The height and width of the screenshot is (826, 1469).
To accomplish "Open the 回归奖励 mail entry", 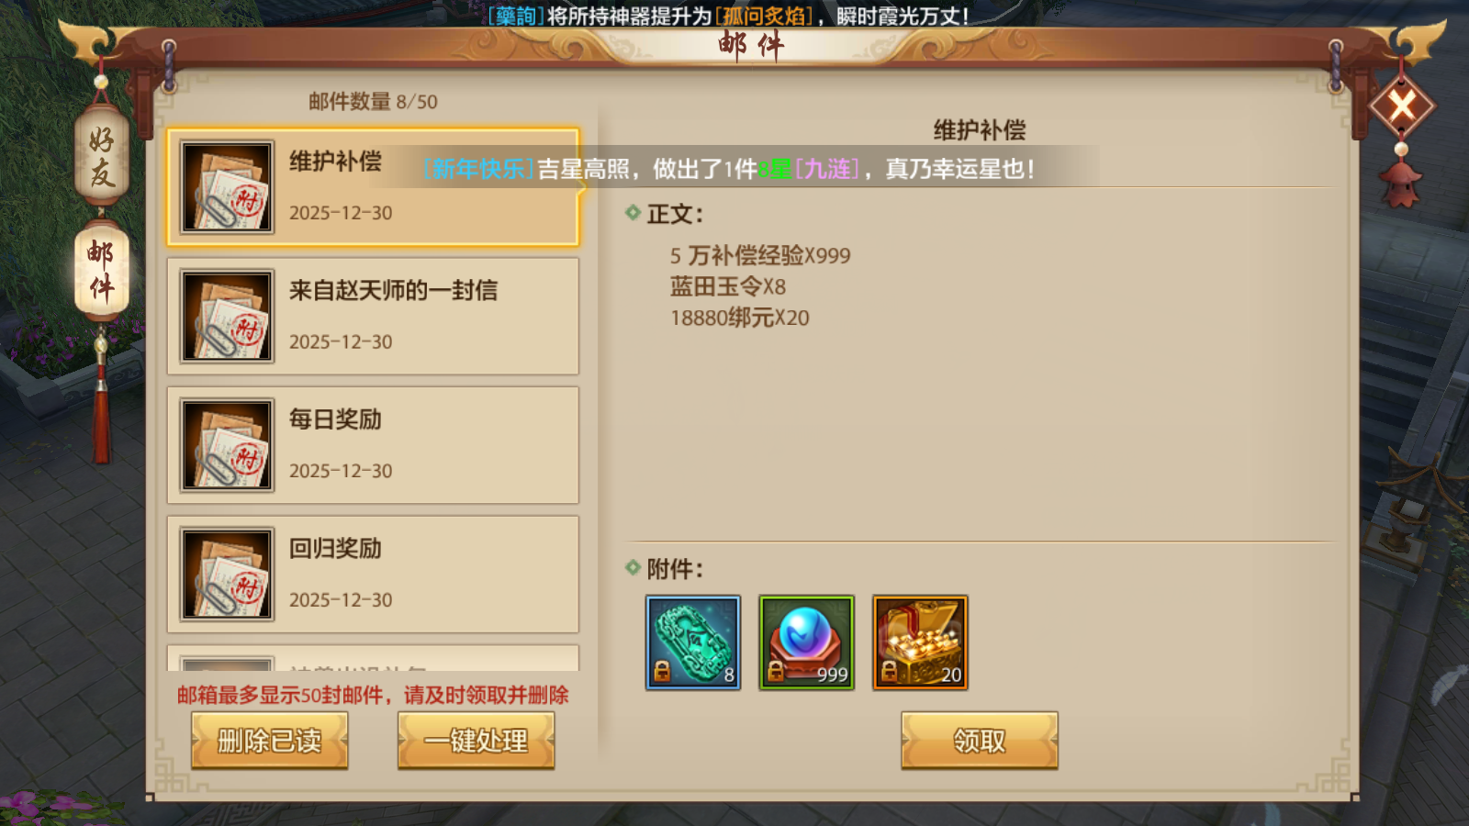I will pos(373,575).
